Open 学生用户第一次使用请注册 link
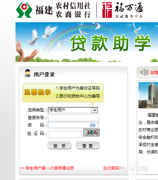 point(46,168)
